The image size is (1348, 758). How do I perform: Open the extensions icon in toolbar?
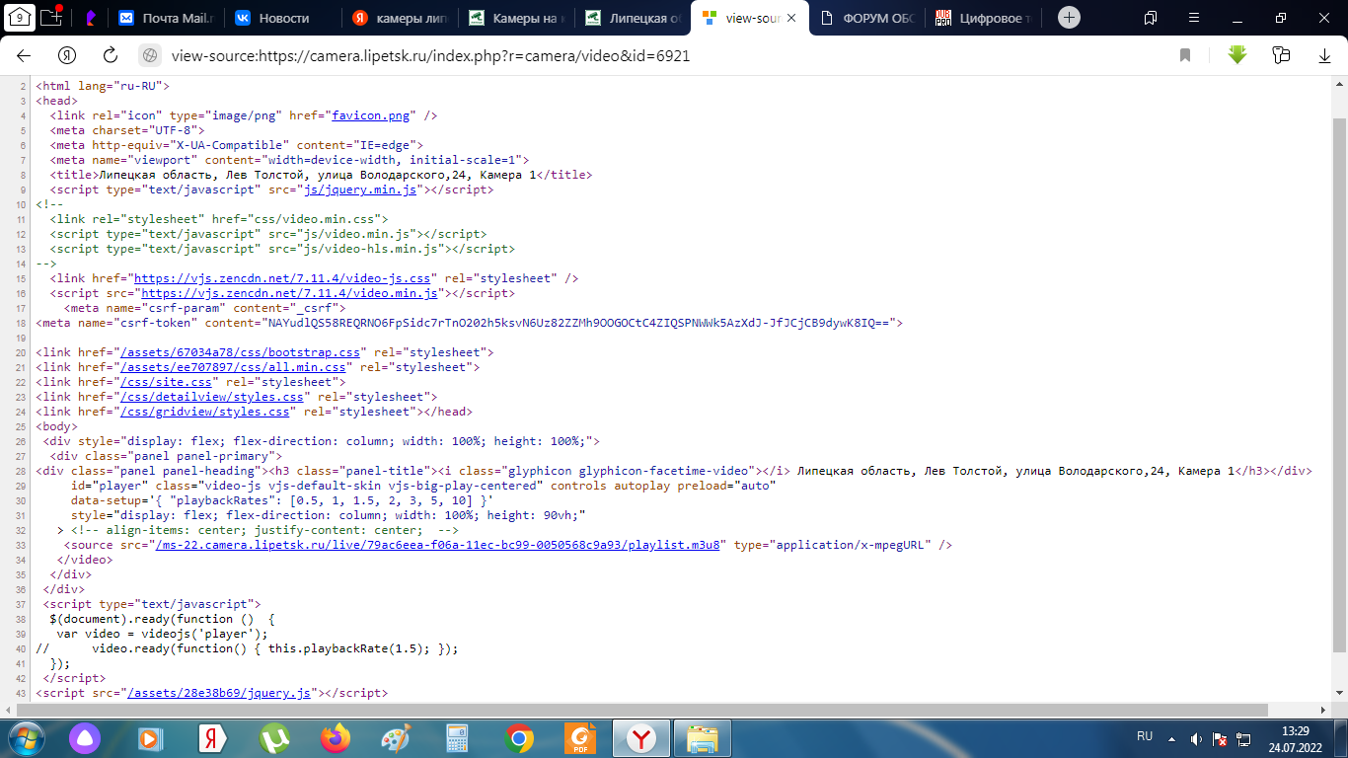(1282, 55)
